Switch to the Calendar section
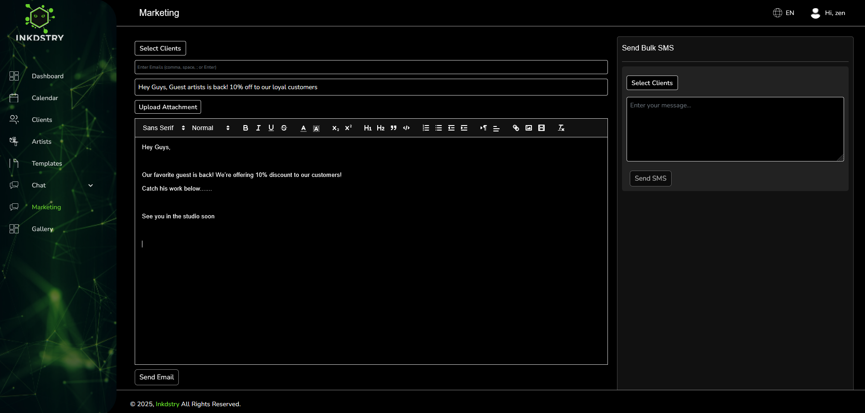The width and height of the screenshot is (865, 413). [45, 98]
